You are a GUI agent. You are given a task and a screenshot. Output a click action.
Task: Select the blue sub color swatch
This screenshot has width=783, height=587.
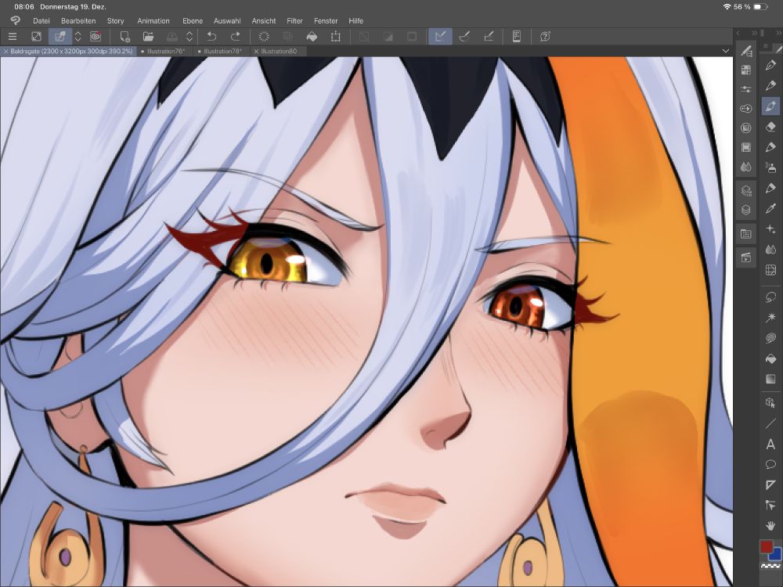[x=776, y=554]
